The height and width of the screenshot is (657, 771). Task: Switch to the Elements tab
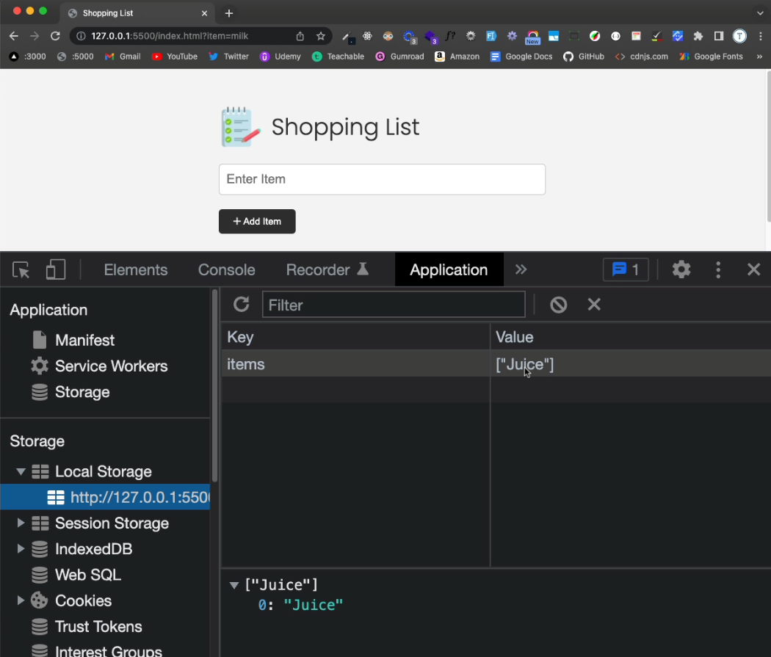(135, 269)
